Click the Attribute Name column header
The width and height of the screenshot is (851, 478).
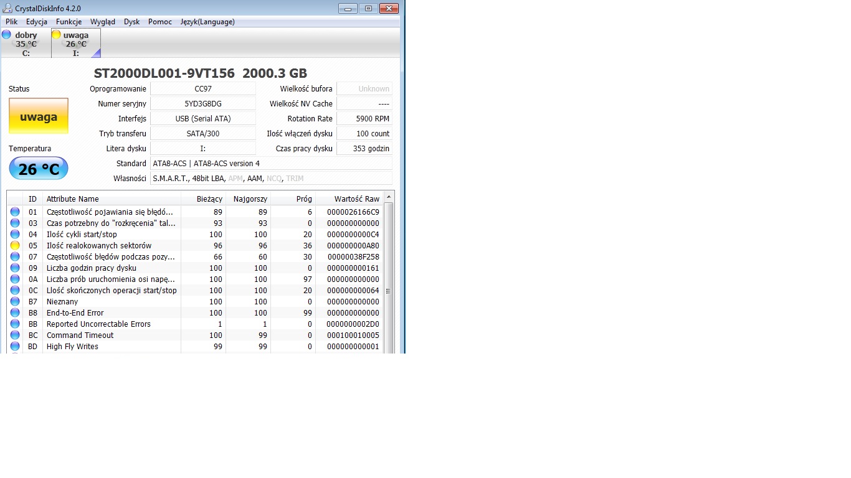coord(112,199)
